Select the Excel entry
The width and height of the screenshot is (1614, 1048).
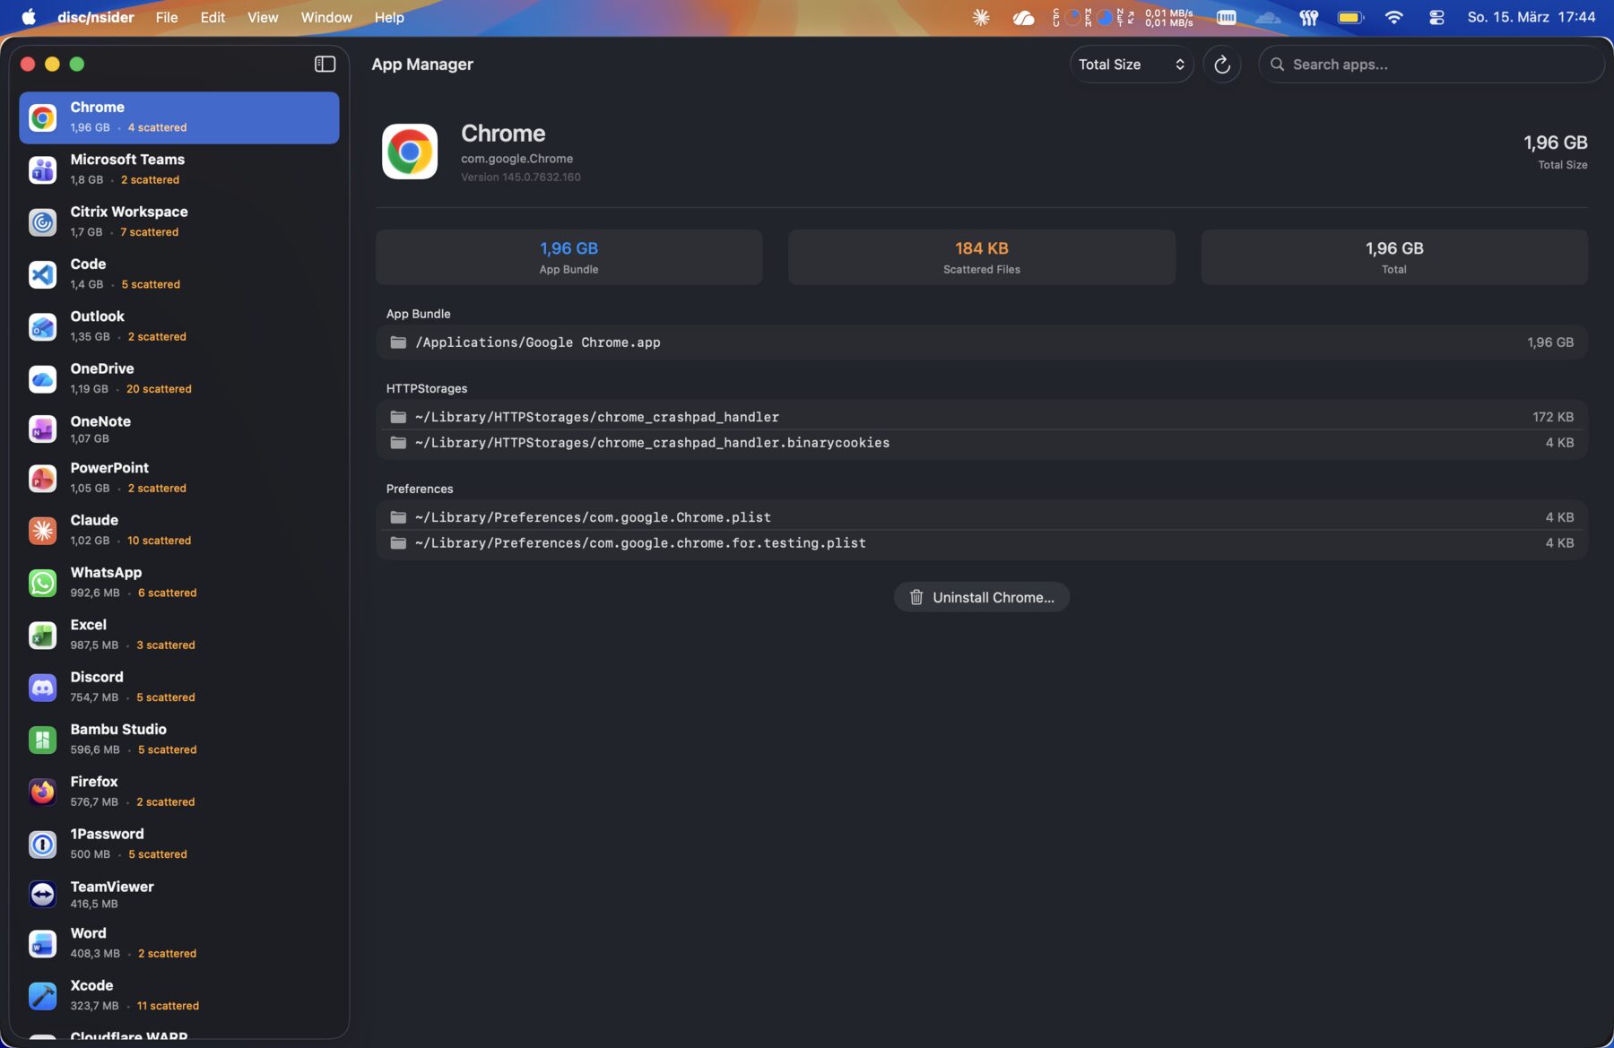coord(179,635)
